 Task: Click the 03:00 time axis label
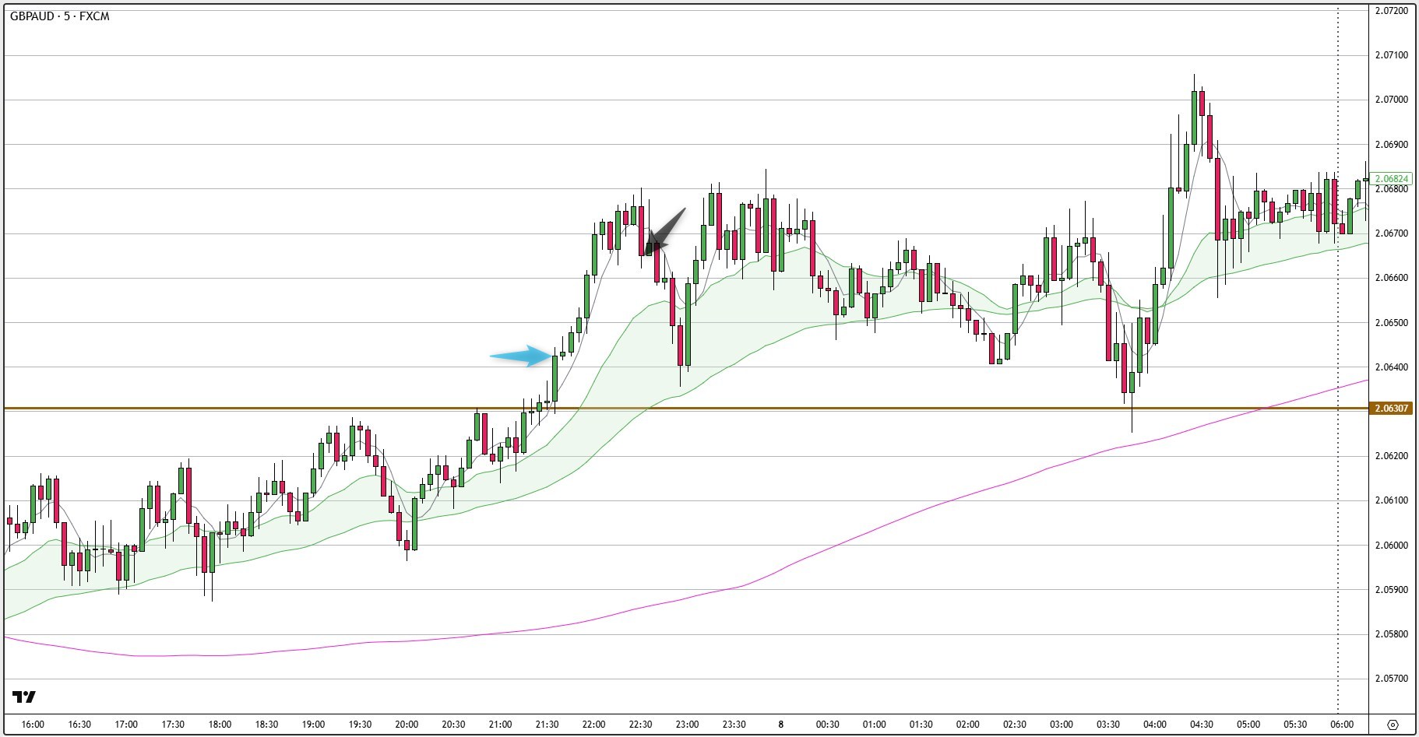point(1061,725)
